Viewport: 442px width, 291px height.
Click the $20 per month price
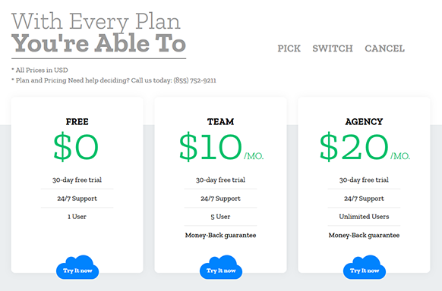365,147
